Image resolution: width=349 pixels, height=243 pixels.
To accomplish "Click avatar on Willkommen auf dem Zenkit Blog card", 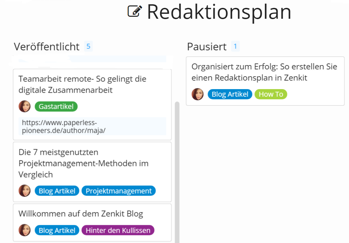I will pos(24,230).
